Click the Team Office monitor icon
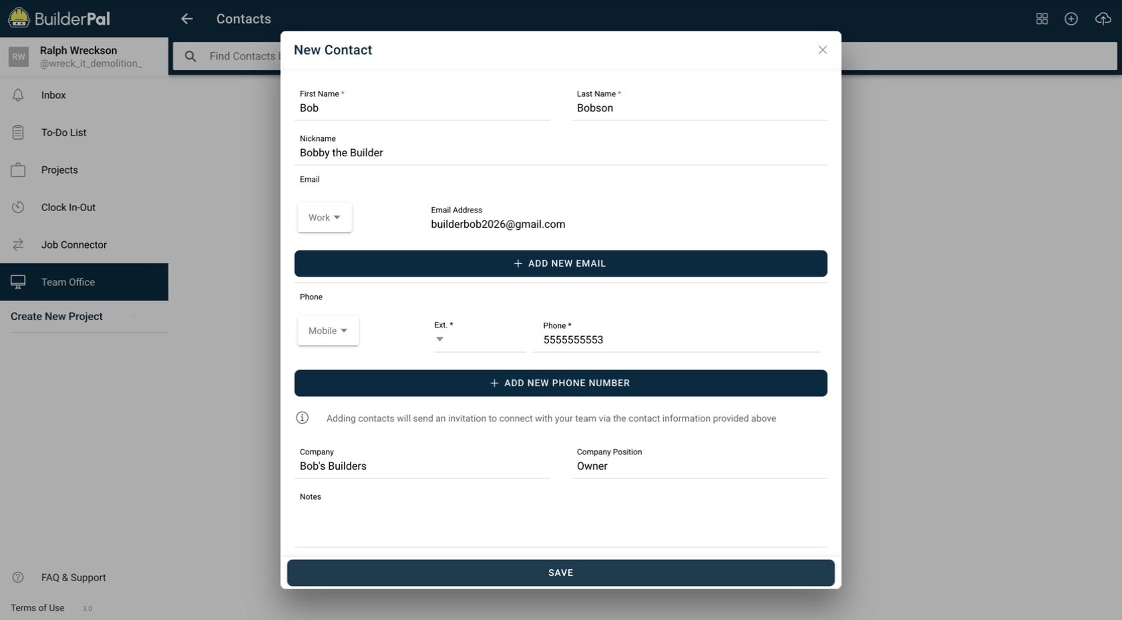Viewport: 1122px width, 620px height. (18, 282)
